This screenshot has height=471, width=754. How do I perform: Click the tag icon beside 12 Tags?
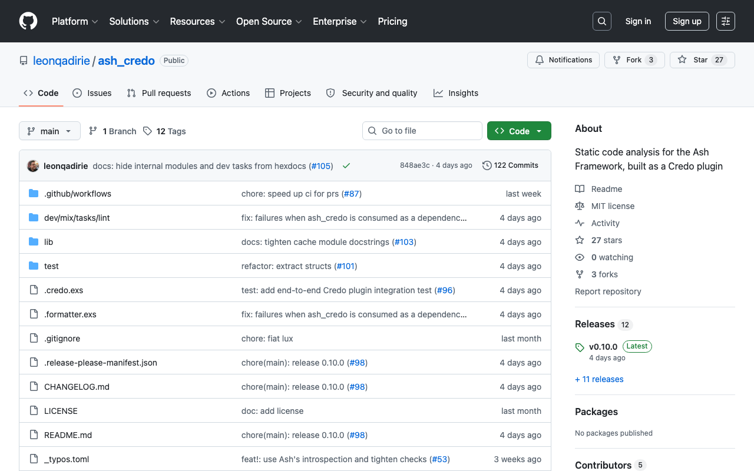pos(147,131)
